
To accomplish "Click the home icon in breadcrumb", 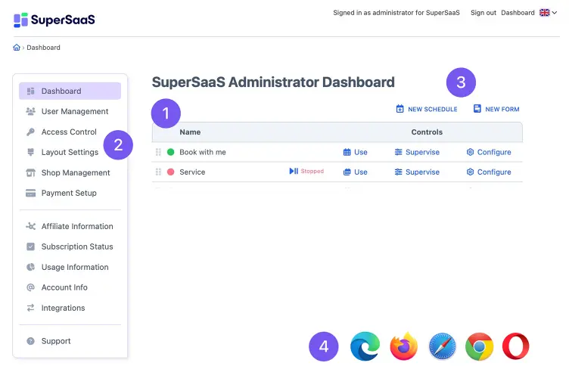I will tap(17, 48).
